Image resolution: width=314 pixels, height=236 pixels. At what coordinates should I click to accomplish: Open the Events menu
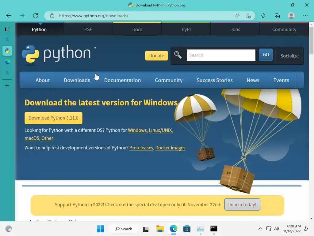pos(281,80)
